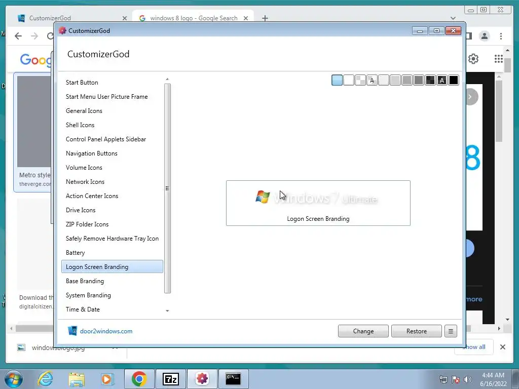Select Network Icons in the list
This screenshot has width=519, height=389.
112,182
